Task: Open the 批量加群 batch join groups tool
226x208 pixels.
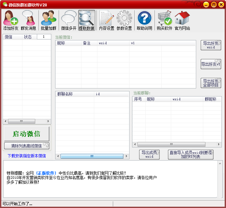Action: (x=49, y=20)
